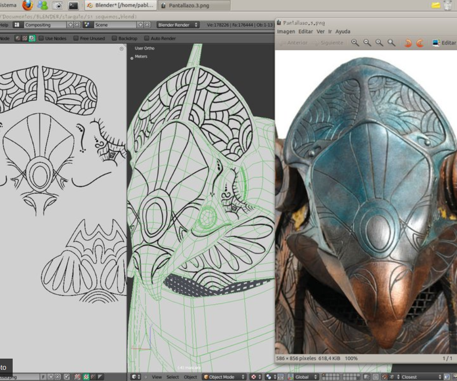Click the second layer buttons block
This screenshot has width=457, height=381.
(351, 377)
